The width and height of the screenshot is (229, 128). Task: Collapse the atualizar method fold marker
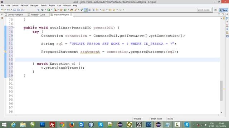pyautogui.click(x=14, y=27)
